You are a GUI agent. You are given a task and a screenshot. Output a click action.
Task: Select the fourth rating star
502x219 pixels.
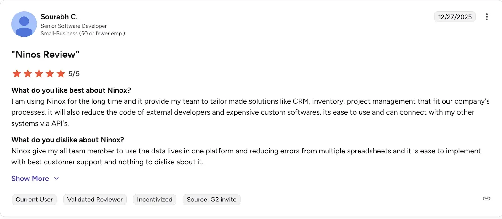tap(50, 73)
